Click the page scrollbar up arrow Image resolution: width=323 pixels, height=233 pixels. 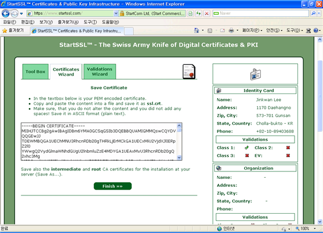tap(320, 39)
